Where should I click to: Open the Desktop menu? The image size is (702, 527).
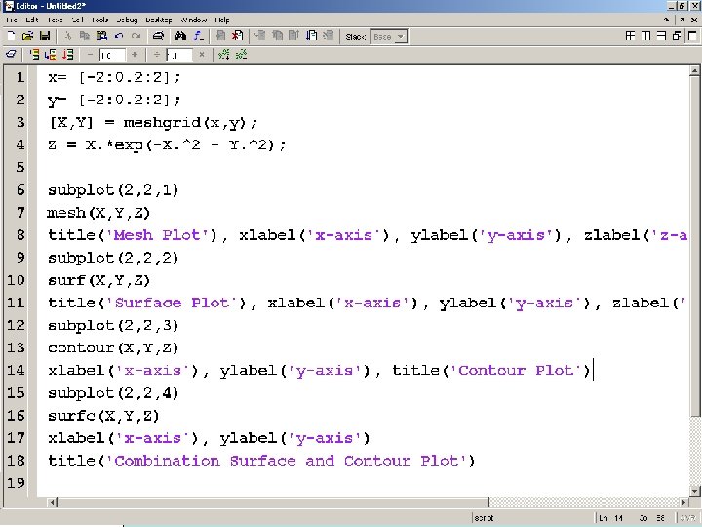[159, 20]
